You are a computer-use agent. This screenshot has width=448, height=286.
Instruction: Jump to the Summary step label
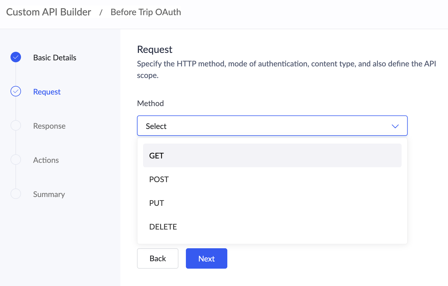pyautogui.click(x=49, y=194)
